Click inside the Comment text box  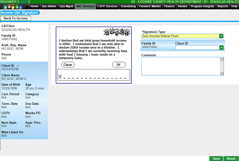(180, 66)
